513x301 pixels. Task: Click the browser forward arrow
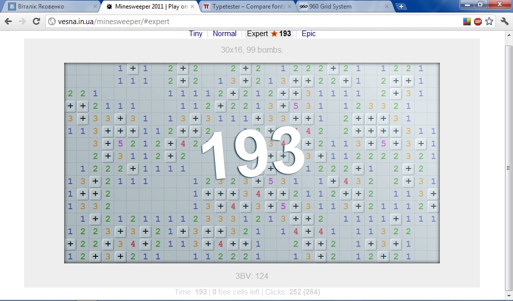click(x=22, y=22)
